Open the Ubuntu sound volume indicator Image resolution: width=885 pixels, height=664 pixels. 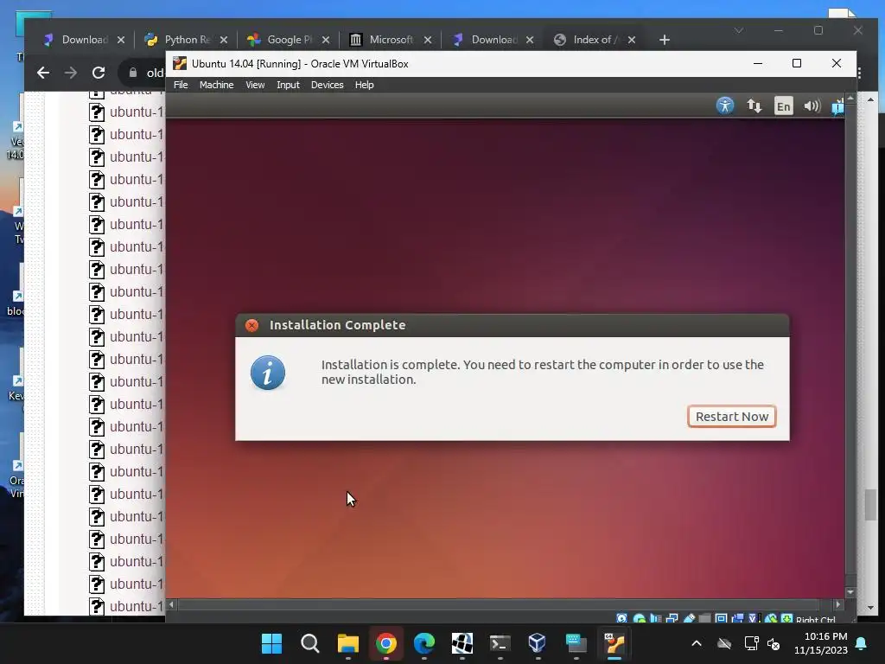[x=812, y=105]
